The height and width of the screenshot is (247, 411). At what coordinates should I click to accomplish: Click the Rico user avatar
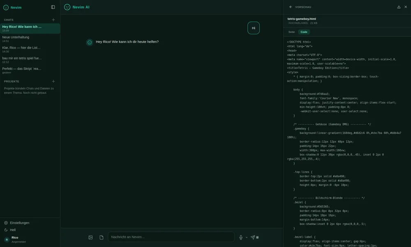coord(7,240)
